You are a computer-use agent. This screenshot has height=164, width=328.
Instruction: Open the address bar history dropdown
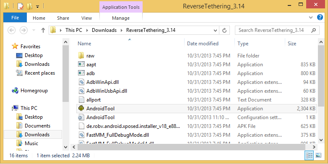pos(215,31)
